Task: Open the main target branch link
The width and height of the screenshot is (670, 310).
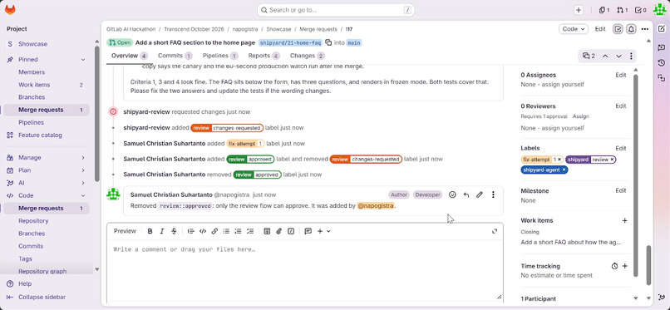Action: 354,42
